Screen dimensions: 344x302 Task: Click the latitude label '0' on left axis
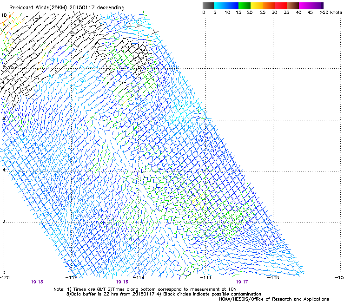[x=4, y=273]
